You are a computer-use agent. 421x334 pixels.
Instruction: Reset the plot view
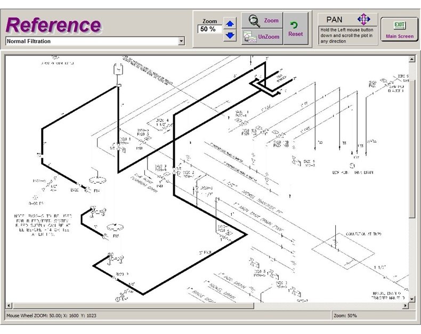coord(295,29)
